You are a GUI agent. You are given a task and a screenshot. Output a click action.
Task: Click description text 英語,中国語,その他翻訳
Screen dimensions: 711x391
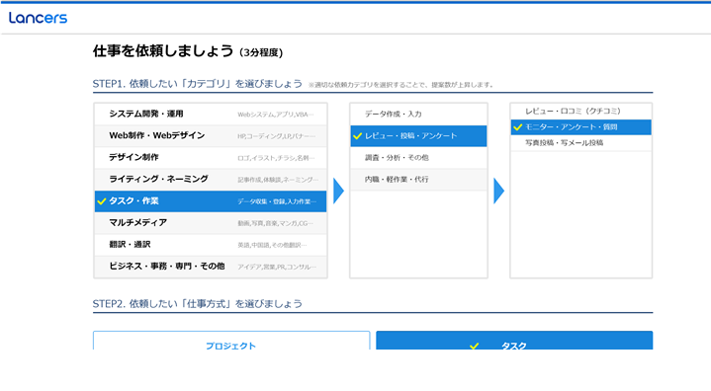coord(272,245)
